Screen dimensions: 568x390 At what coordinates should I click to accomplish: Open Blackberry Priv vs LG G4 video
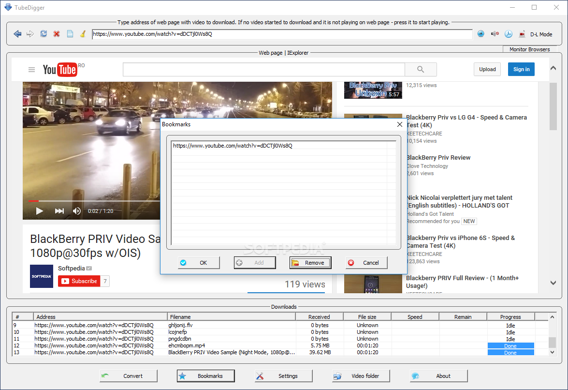coord(466,121)
